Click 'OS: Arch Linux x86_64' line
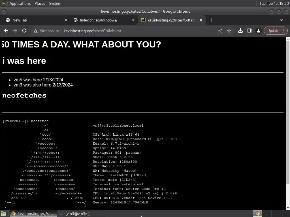 [x=116, y=134]
